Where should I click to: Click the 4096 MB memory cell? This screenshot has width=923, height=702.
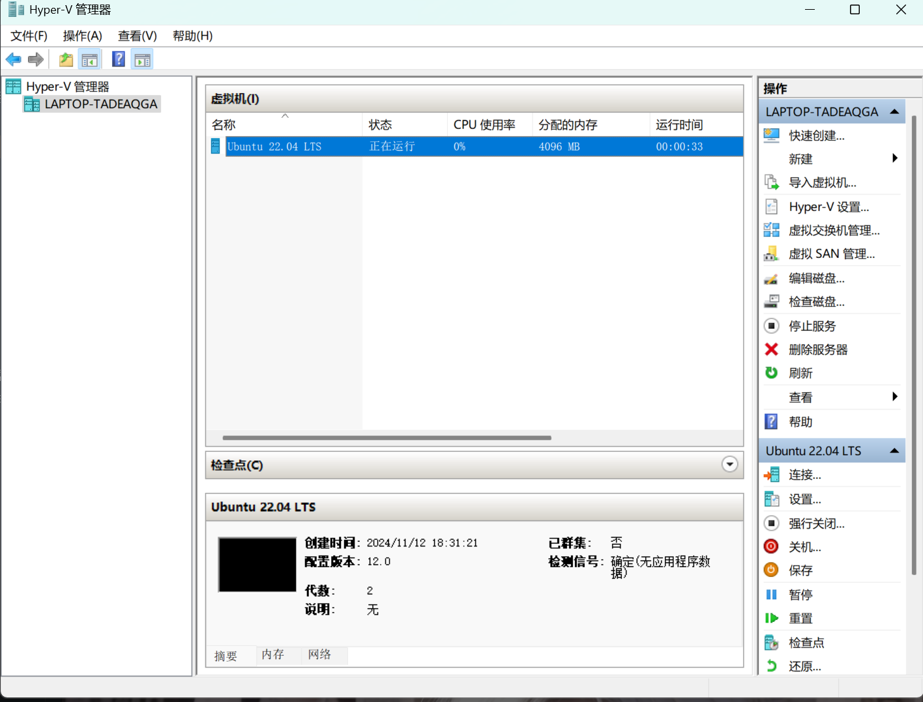[x=559, y=147]
